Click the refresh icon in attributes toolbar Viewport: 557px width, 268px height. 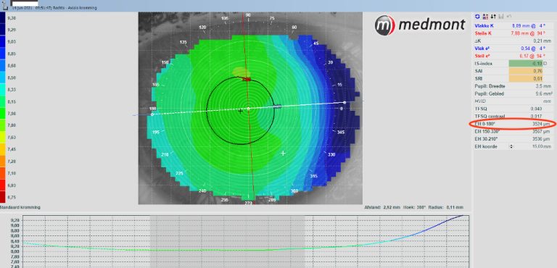477,17
